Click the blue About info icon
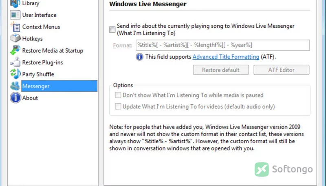The image size is (326, 186). pyautogui.click(x=15, y=98)
